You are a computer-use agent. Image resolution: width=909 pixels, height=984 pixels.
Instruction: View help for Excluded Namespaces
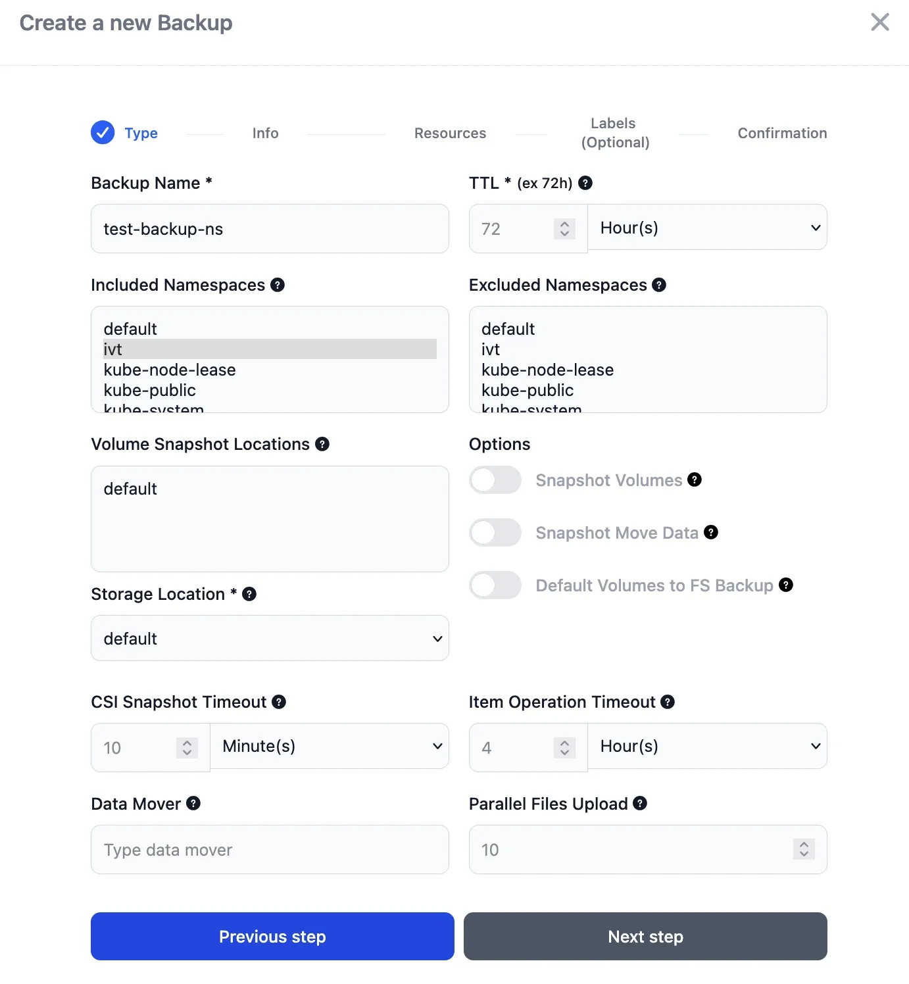pos(659,285)
